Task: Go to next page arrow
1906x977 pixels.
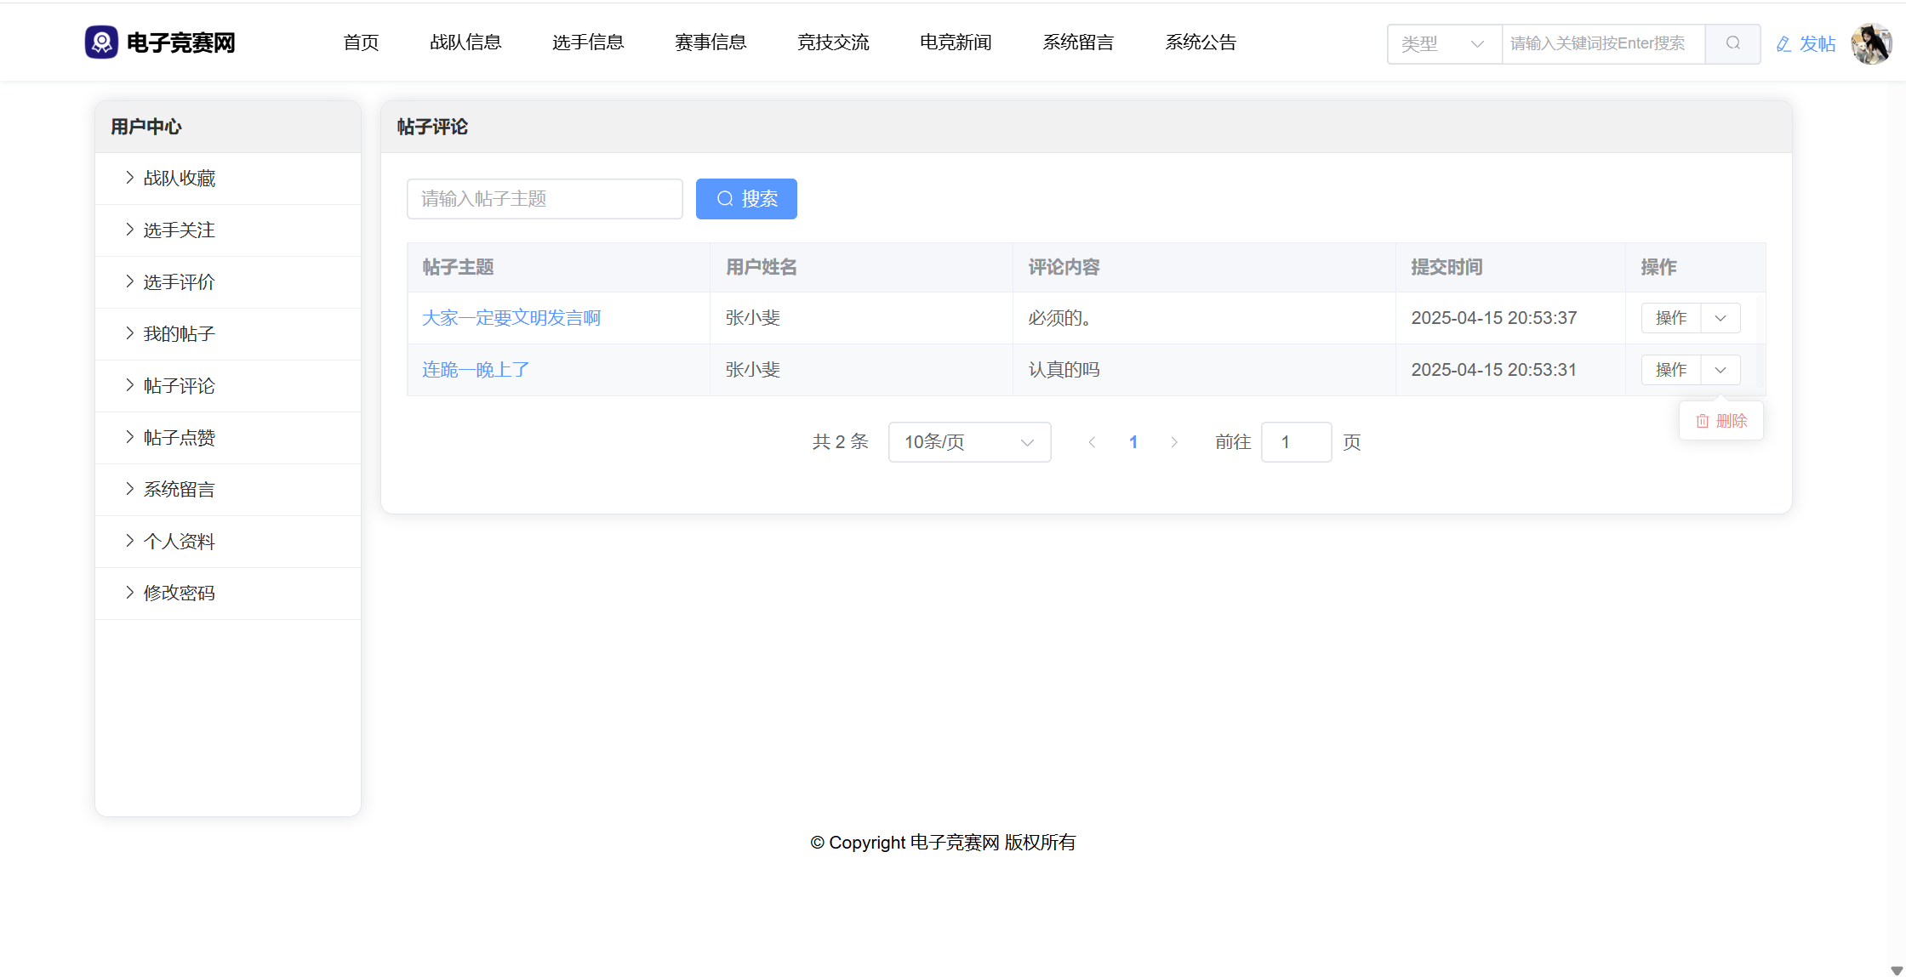Action: pos(1174,442)
